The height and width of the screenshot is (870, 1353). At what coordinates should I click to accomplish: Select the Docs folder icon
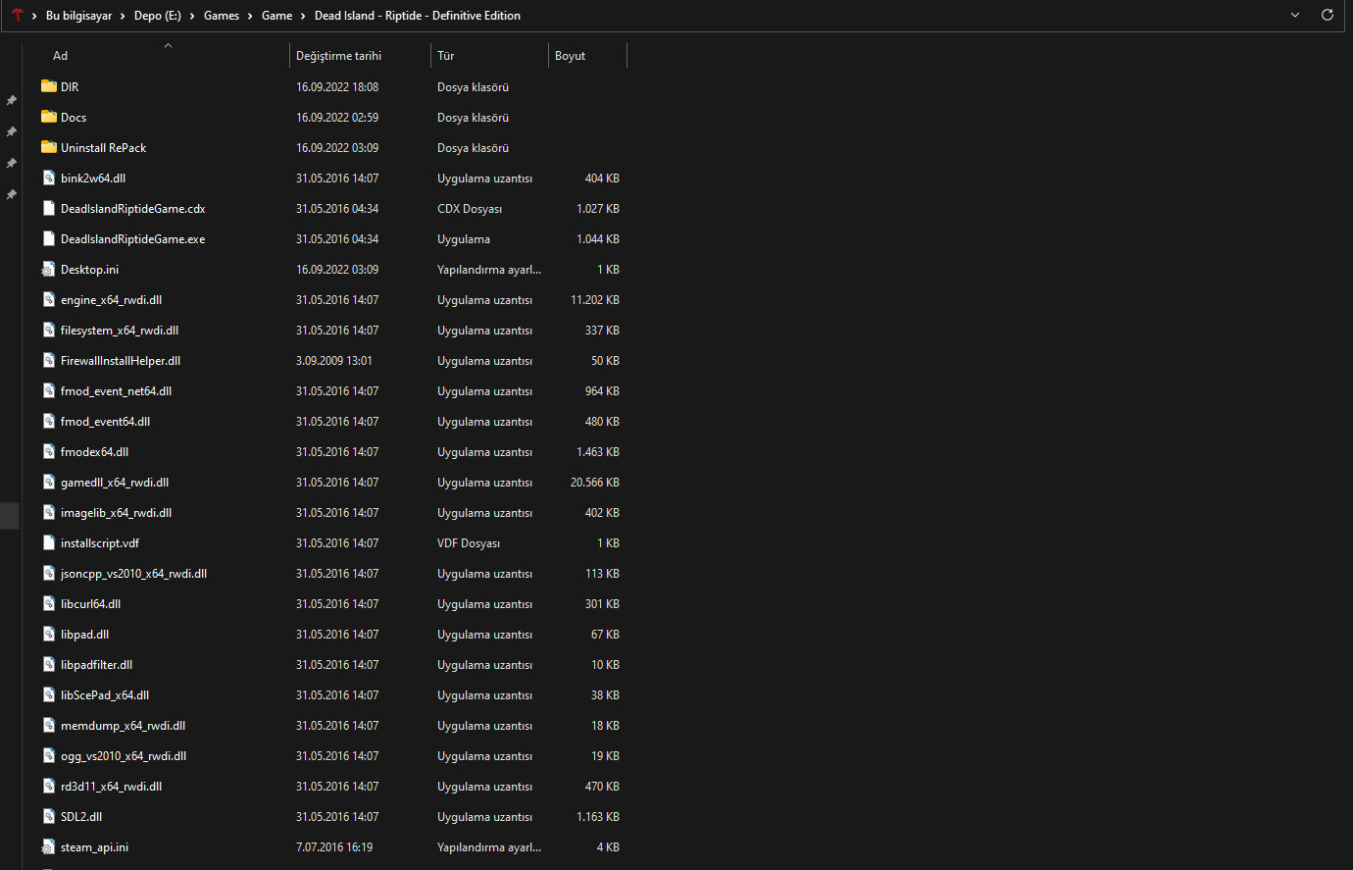pyautogui.click(x=49, y=117)
